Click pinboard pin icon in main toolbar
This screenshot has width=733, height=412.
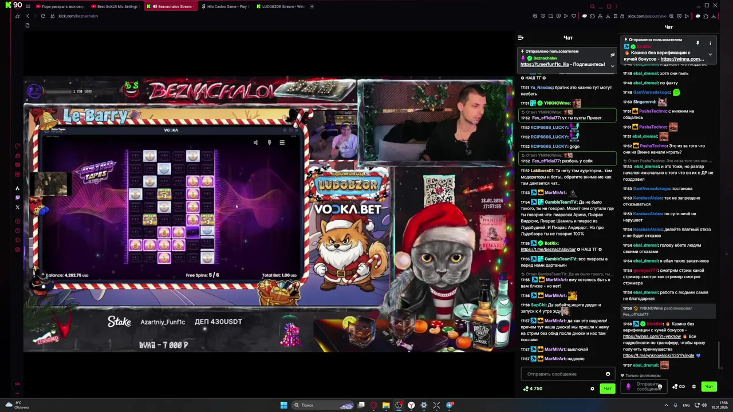[x=543, y=16]
